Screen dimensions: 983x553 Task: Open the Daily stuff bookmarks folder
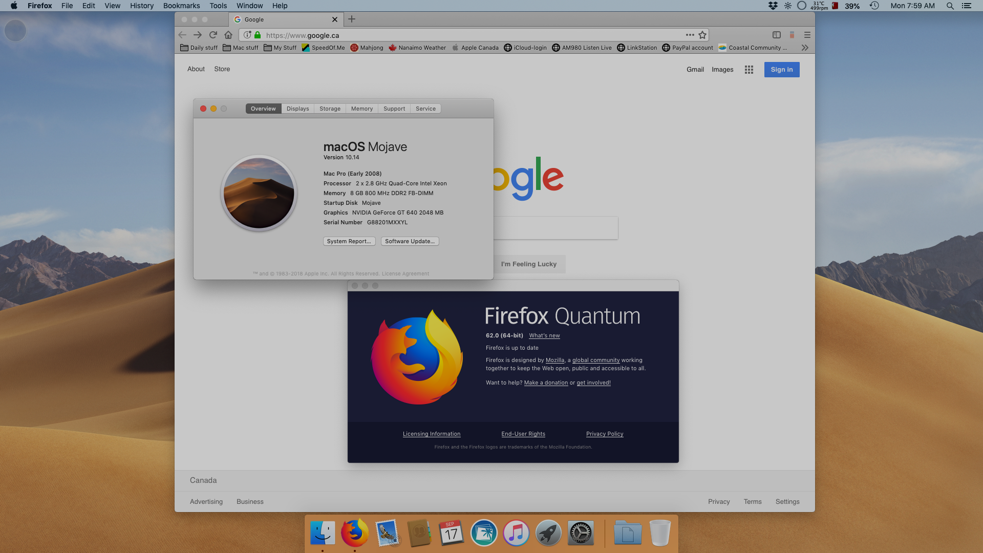[x=199, y=48]
